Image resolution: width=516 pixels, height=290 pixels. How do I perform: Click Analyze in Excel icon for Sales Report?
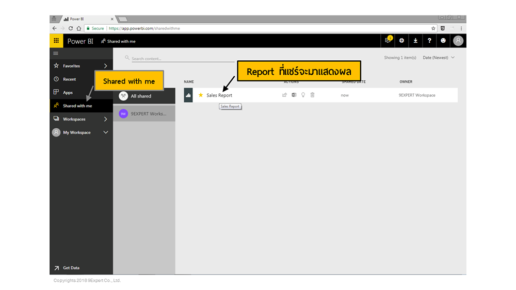pos(294,95)
